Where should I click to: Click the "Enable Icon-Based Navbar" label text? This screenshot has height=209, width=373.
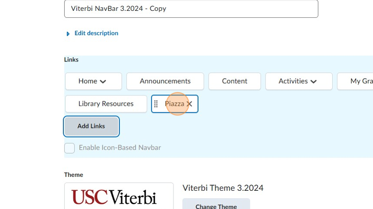pyautogui.click(x=120, y=148)
